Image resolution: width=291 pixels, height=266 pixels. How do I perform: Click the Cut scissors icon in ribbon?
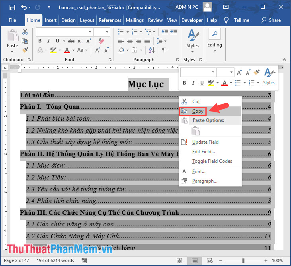(25, 32)
